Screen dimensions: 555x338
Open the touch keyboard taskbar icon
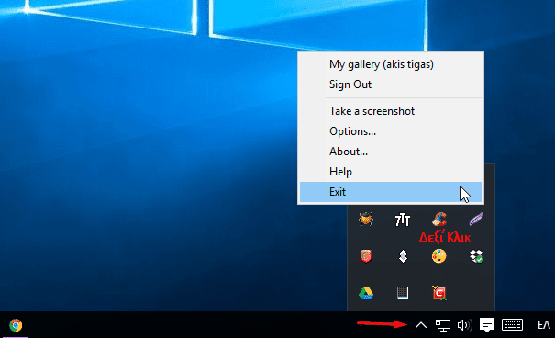512,324
